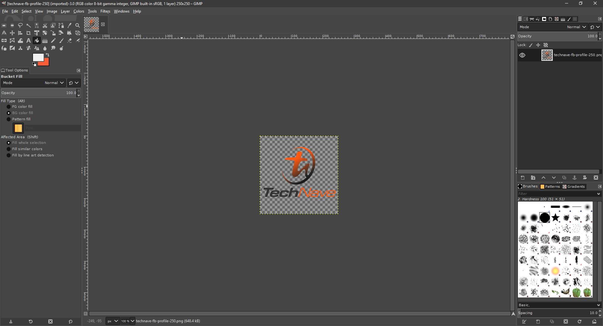Select the Gradient tool
Viewport: 603px width, 326px height.
45,40
